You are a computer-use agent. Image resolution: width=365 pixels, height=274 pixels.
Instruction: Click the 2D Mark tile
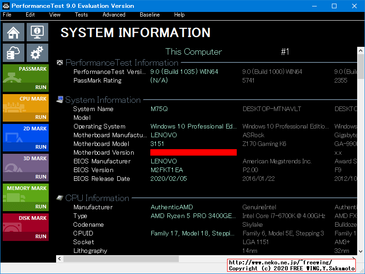tap(26, 138)
